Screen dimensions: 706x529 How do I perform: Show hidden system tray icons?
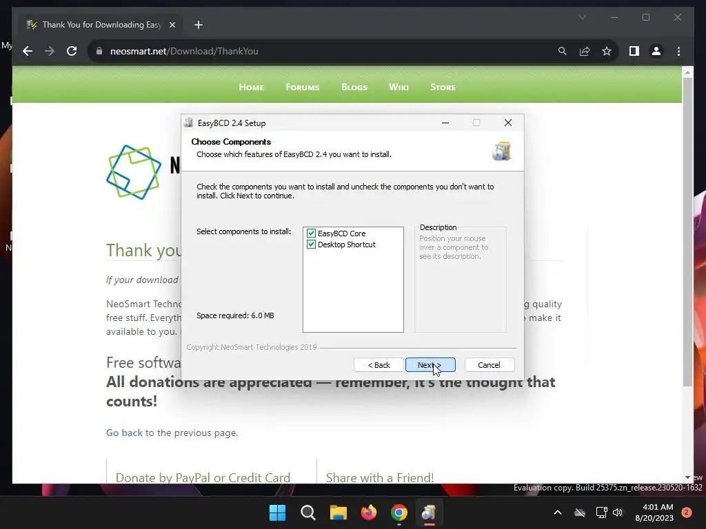tap(557, 512)
